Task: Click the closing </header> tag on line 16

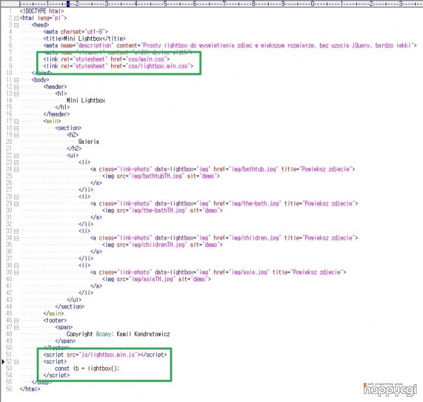Action: pyautogui.click(x=56, y=114)
